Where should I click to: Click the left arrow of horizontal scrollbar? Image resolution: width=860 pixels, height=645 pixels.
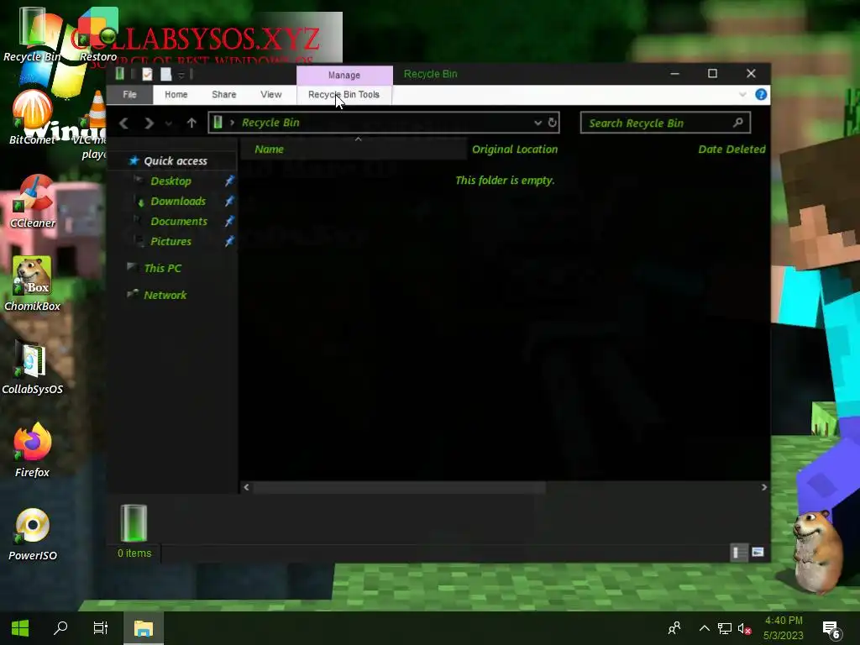tap(246, 487)
